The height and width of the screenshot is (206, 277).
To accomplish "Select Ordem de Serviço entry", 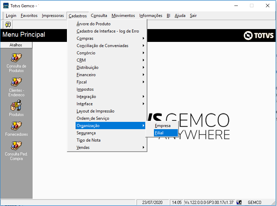I will [110, 118].
